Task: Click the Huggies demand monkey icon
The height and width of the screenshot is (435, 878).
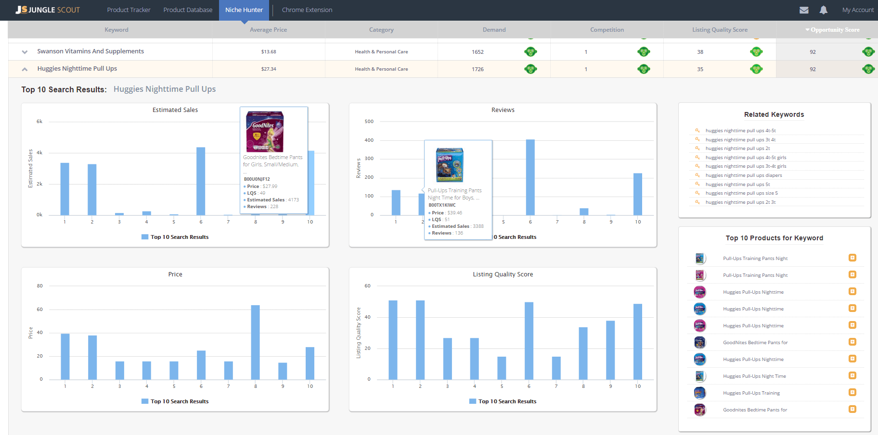Action: coord(530,69)
